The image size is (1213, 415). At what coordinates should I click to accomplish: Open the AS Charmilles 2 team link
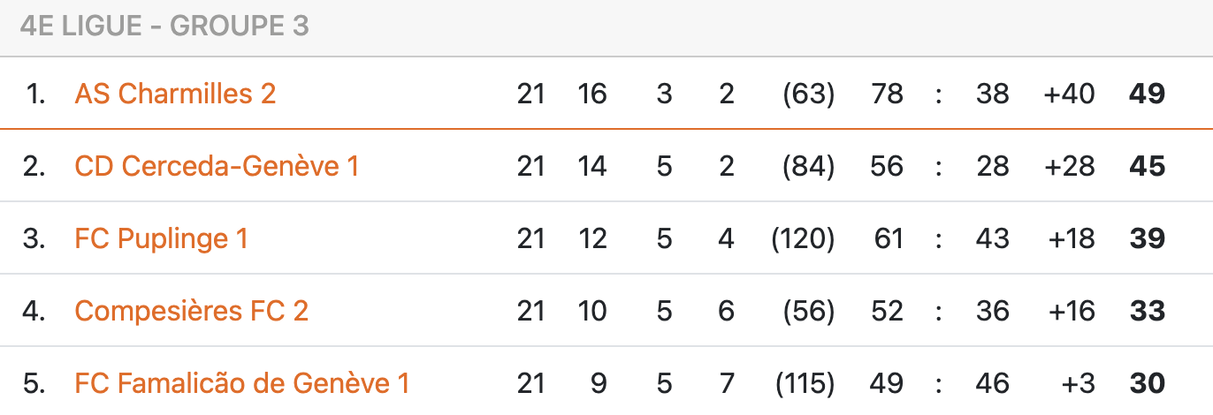[175, 94]
